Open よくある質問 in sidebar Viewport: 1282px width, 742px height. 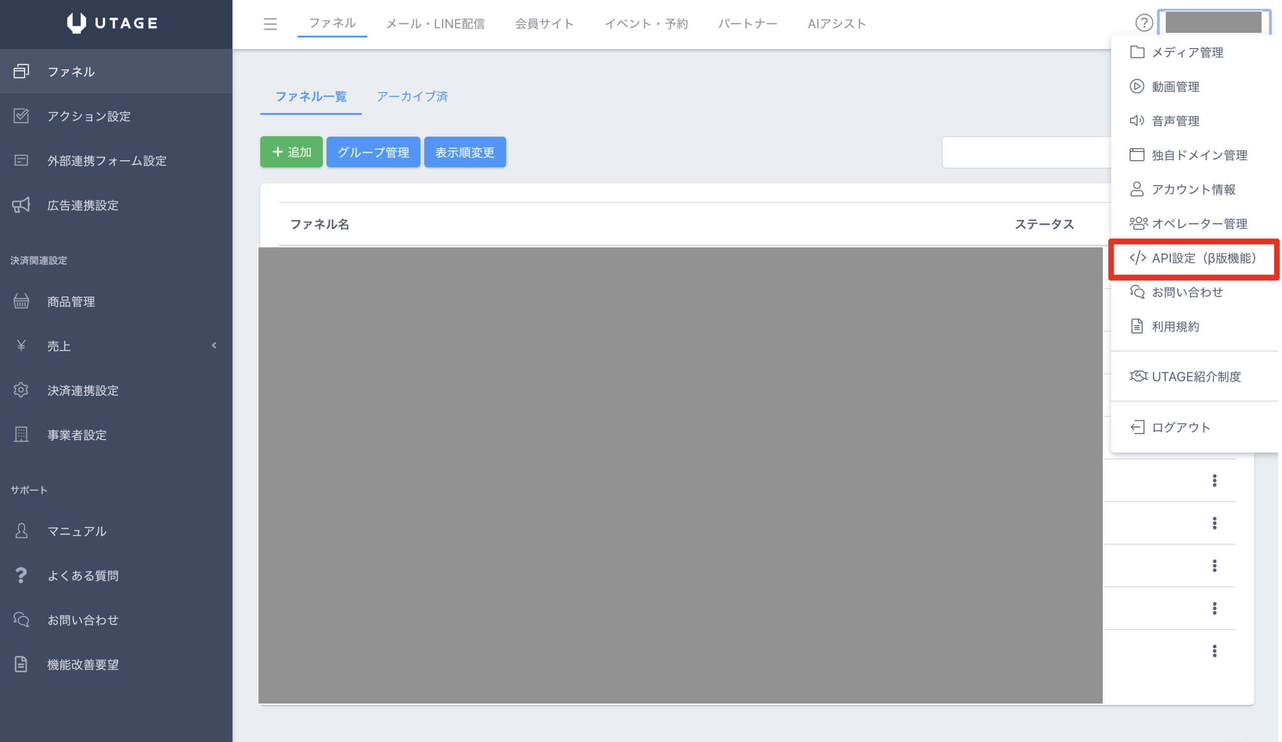click(83, 575)
